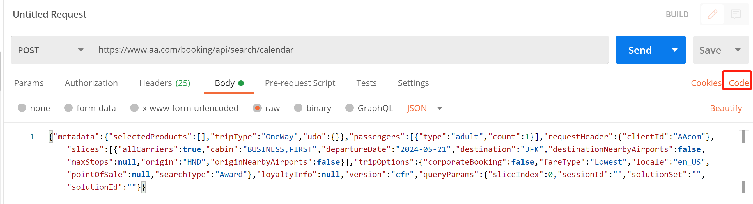Select the GraphQL body type

350,108
